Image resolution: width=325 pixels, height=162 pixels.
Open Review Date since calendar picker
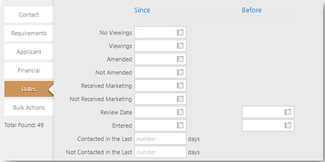pos(180,112)
